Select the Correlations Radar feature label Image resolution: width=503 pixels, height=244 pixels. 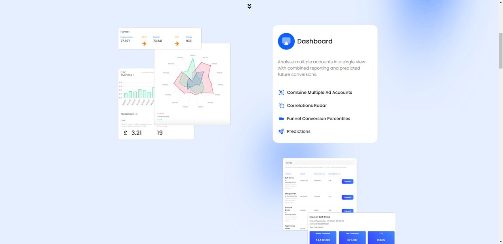pos(307,106)
